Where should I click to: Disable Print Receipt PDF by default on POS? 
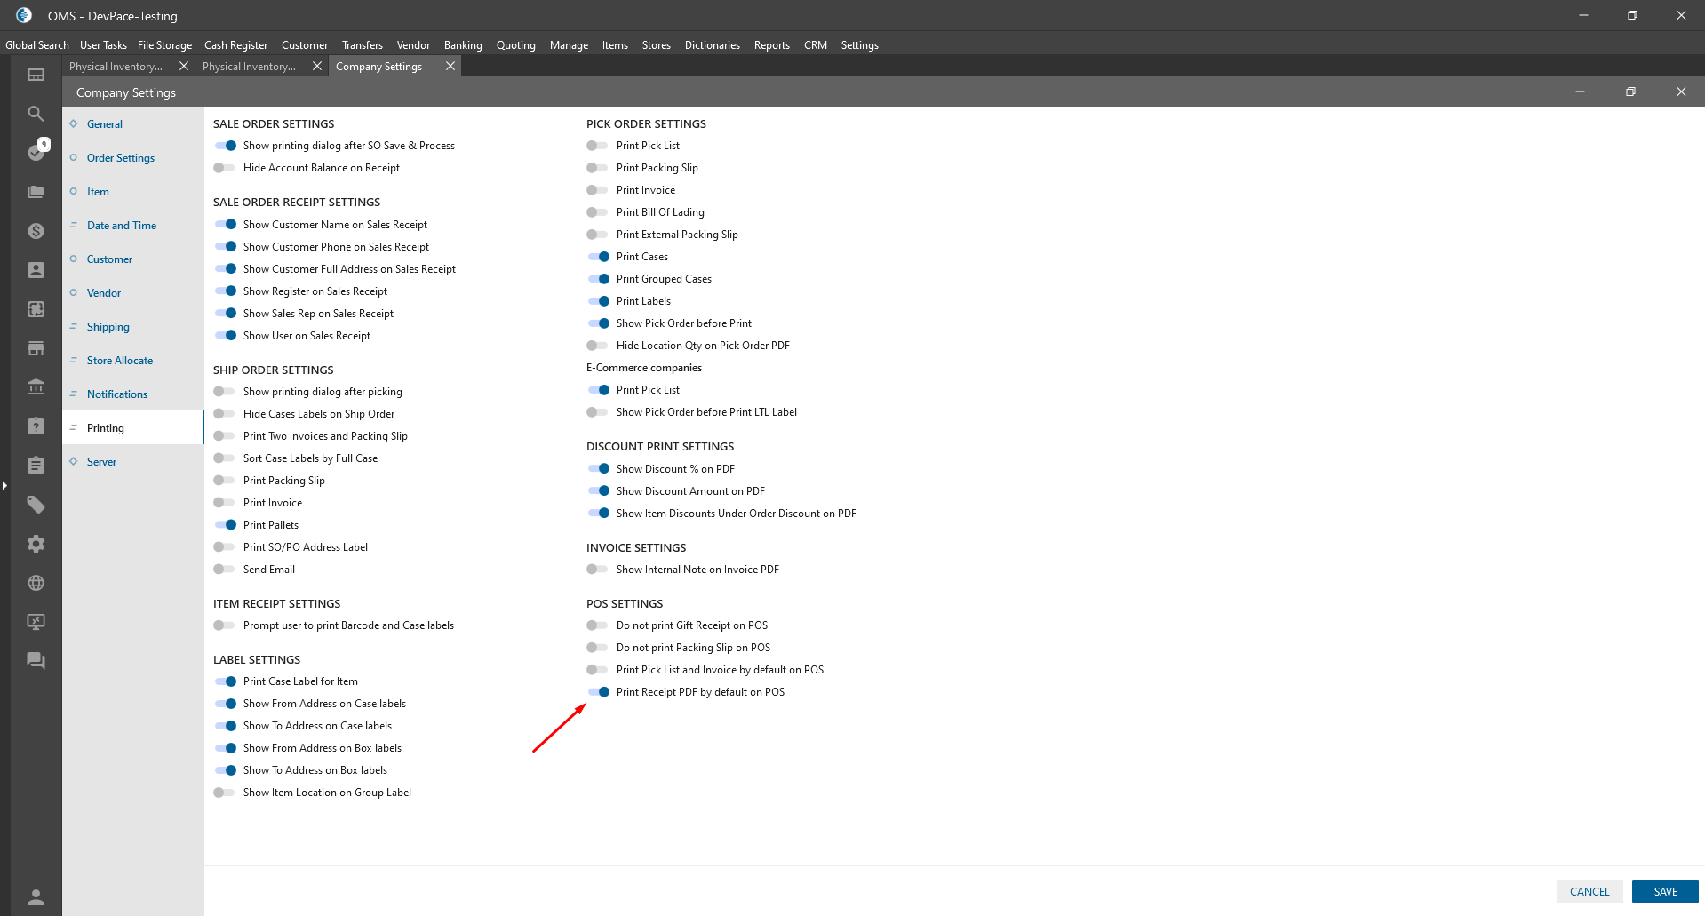(x=598, y=692)
